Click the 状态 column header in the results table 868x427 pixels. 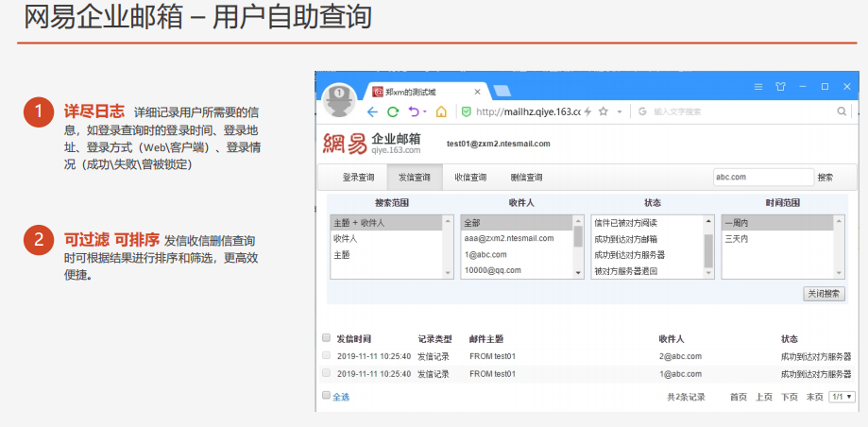[x=790, y=339]
